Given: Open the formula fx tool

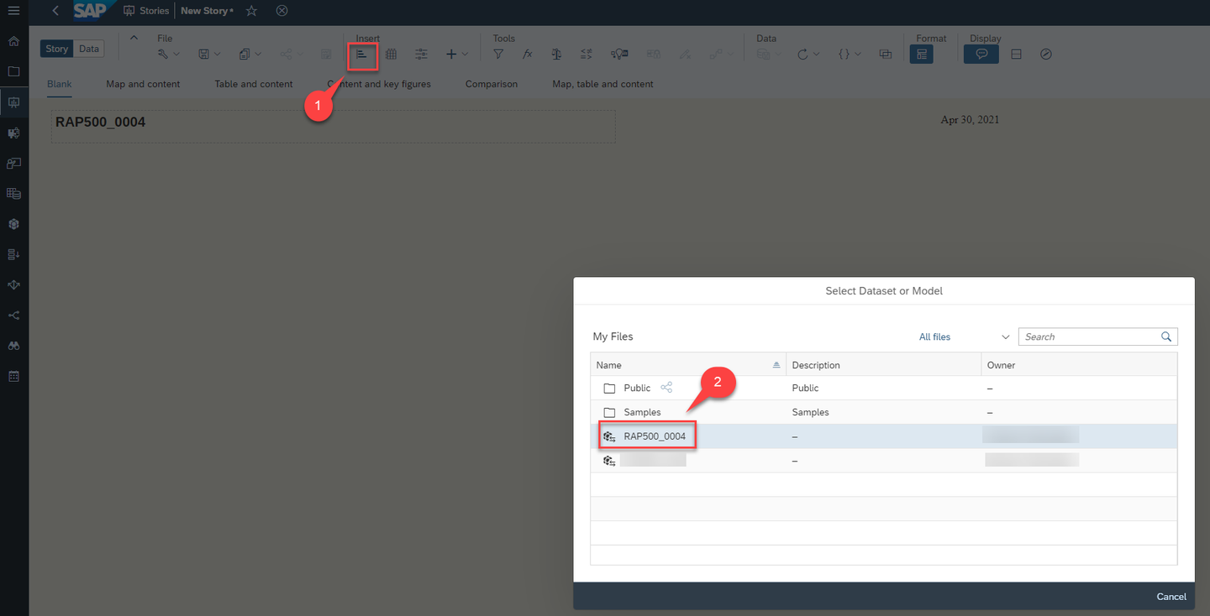Looking at the screenshot, I should [x=528, y=55].
